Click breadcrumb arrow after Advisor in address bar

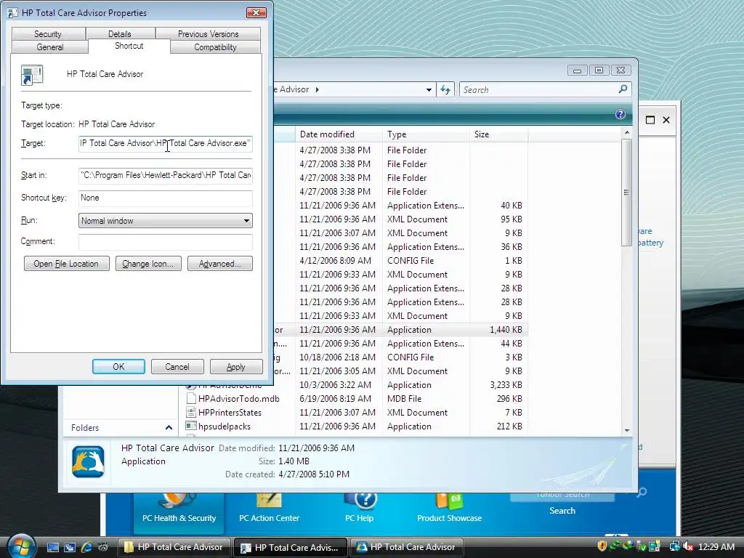coord(317,89)
